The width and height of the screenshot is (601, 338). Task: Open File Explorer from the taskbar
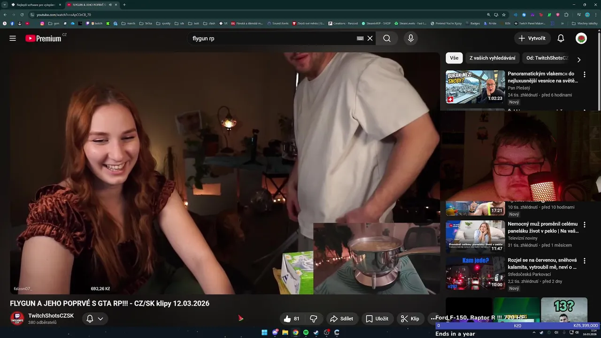pyautogui.click(x=285, y=332)
